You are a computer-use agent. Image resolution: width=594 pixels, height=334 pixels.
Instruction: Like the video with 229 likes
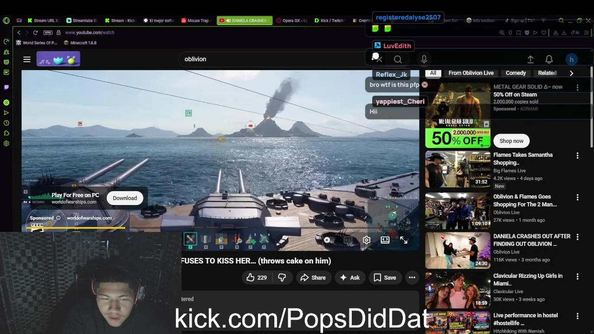point(256,277)
